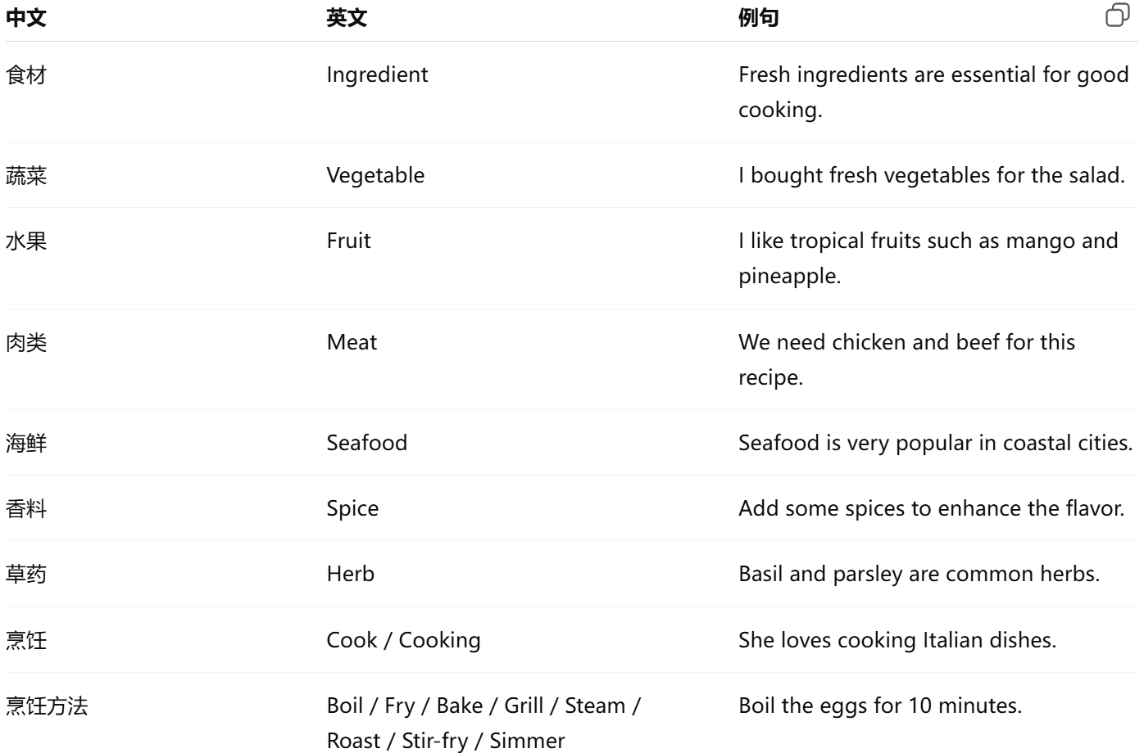The image size is (1144, 753).
Task: Select the Cook / Cooking cell
Action: pyautogui.click(x=403, y=640)
